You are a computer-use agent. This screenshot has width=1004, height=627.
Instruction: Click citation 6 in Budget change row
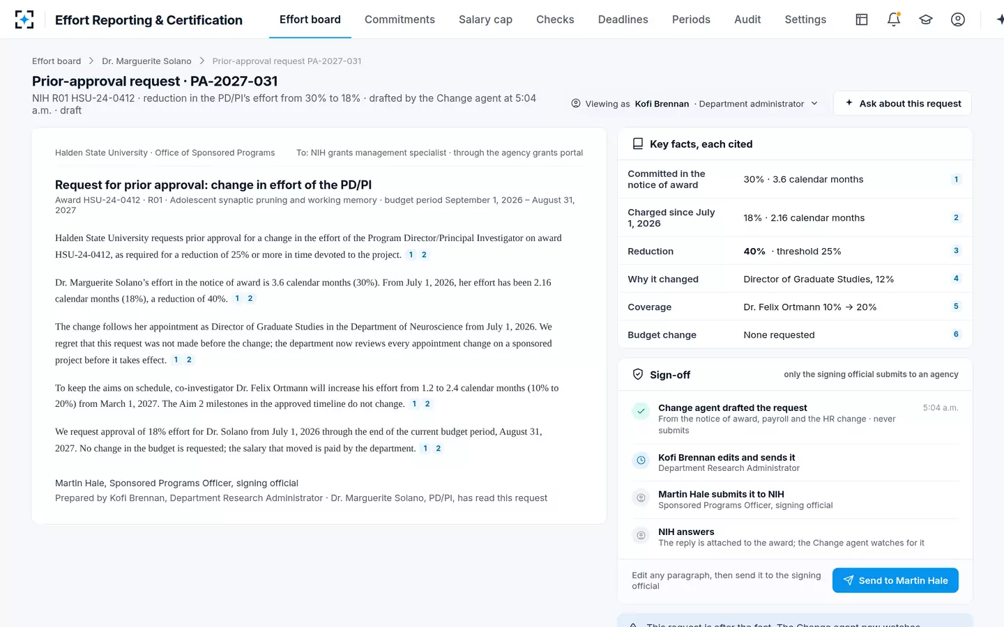click(x=956, y=334)
